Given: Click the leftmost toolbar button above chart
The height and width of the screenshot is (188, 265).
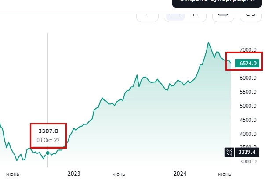Looking at the screenshot, I should click(x=147, y=15).
